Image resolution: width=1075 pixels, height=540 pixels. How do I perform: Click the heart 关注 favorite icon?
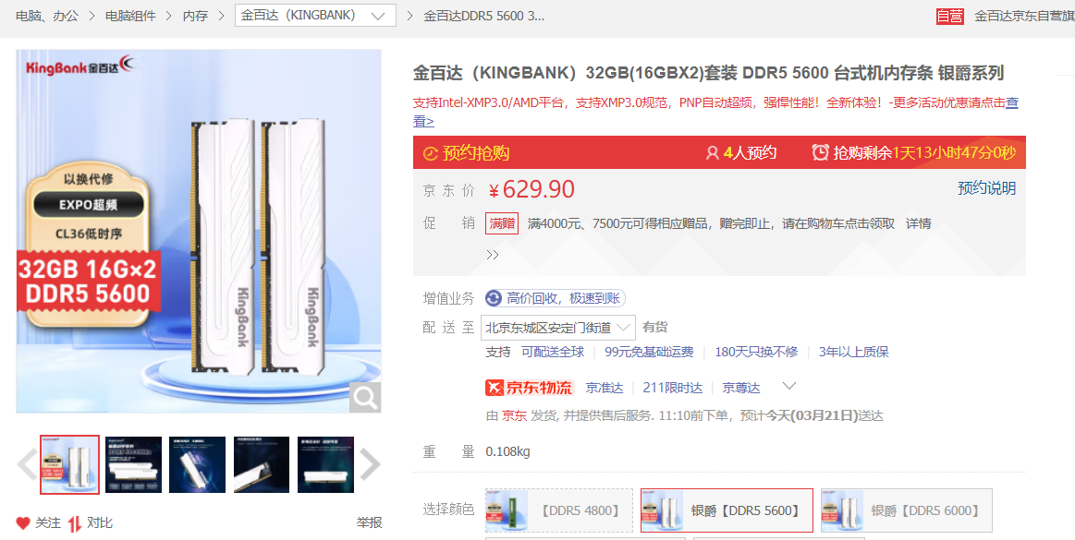point(22,522)
